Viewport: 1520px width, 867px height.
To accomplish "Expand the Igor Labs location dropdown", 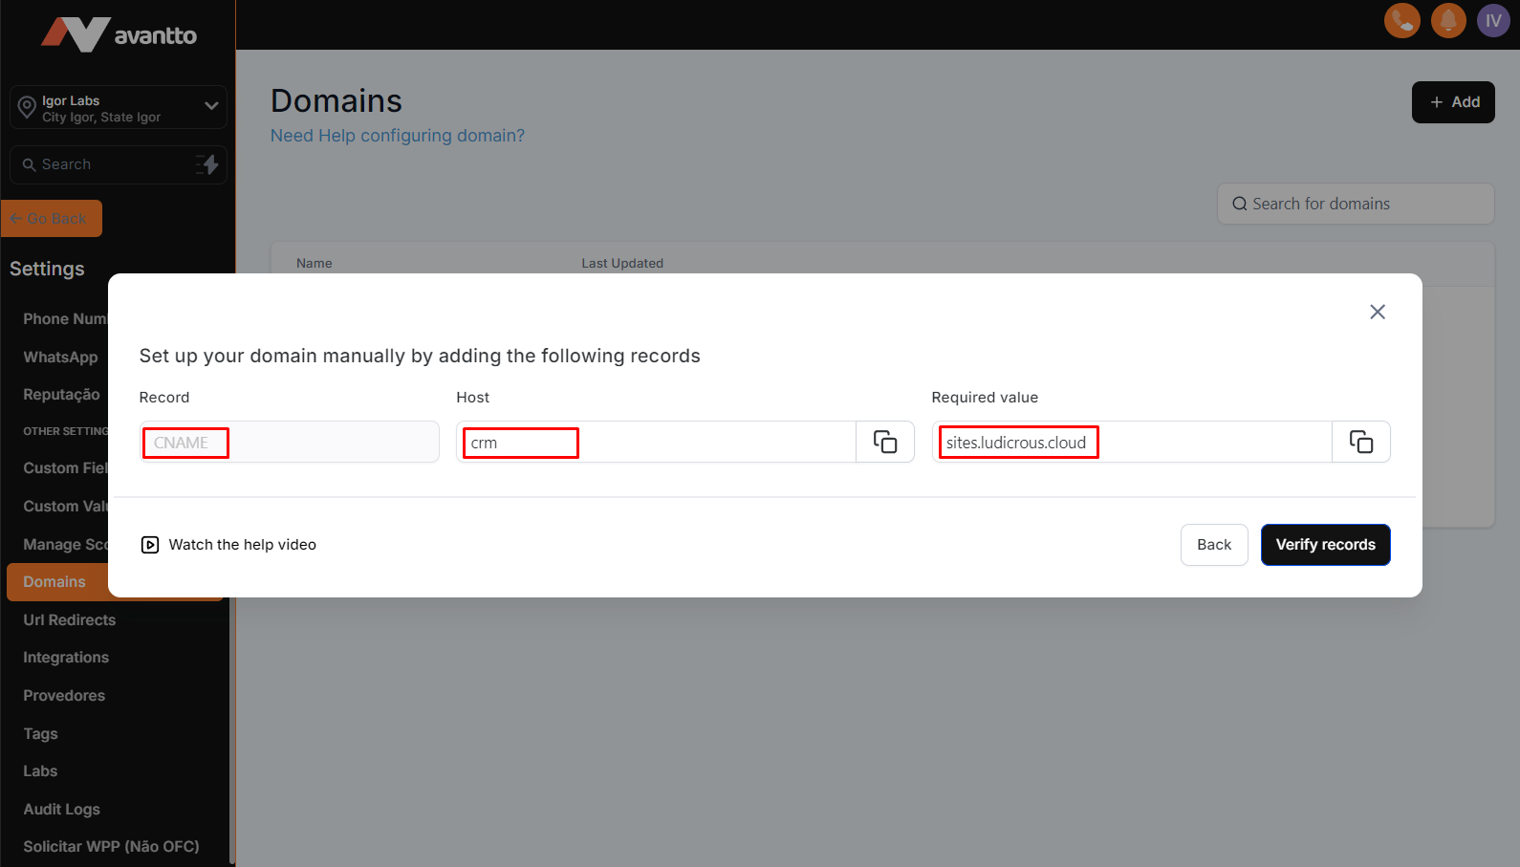I will [211, 106].
